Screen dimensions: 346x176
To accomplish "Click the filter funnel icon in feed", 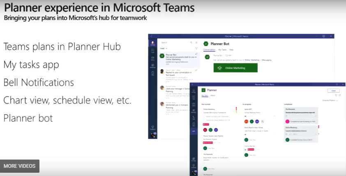I will [x=196, y=49].
